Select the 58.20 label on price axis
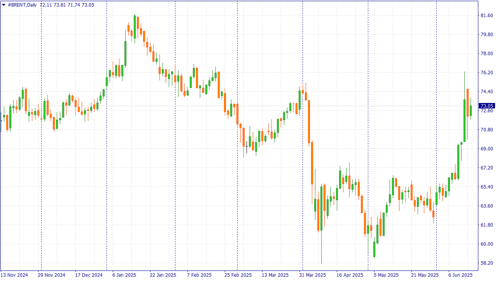 click(487, 263)
